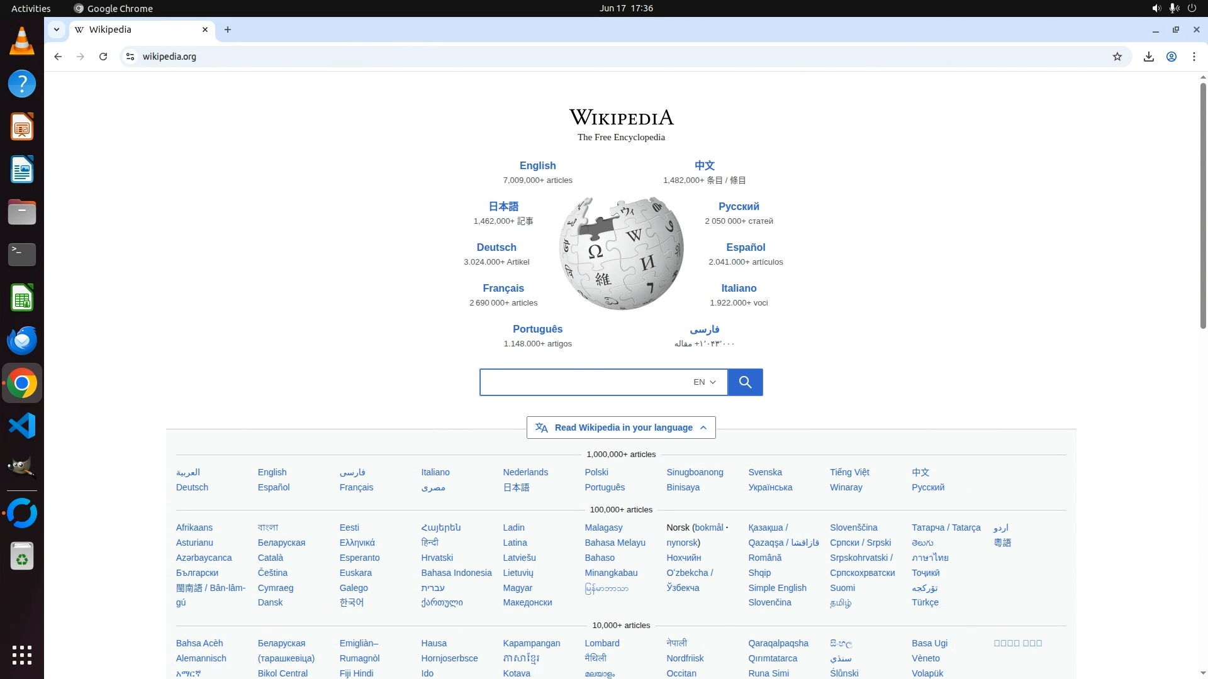Open new tab with plus button
Viewport: 1208px width, 679px height.
[x=228, y=30]
